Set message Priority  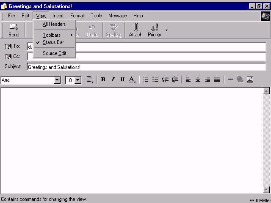click(154, 30)
